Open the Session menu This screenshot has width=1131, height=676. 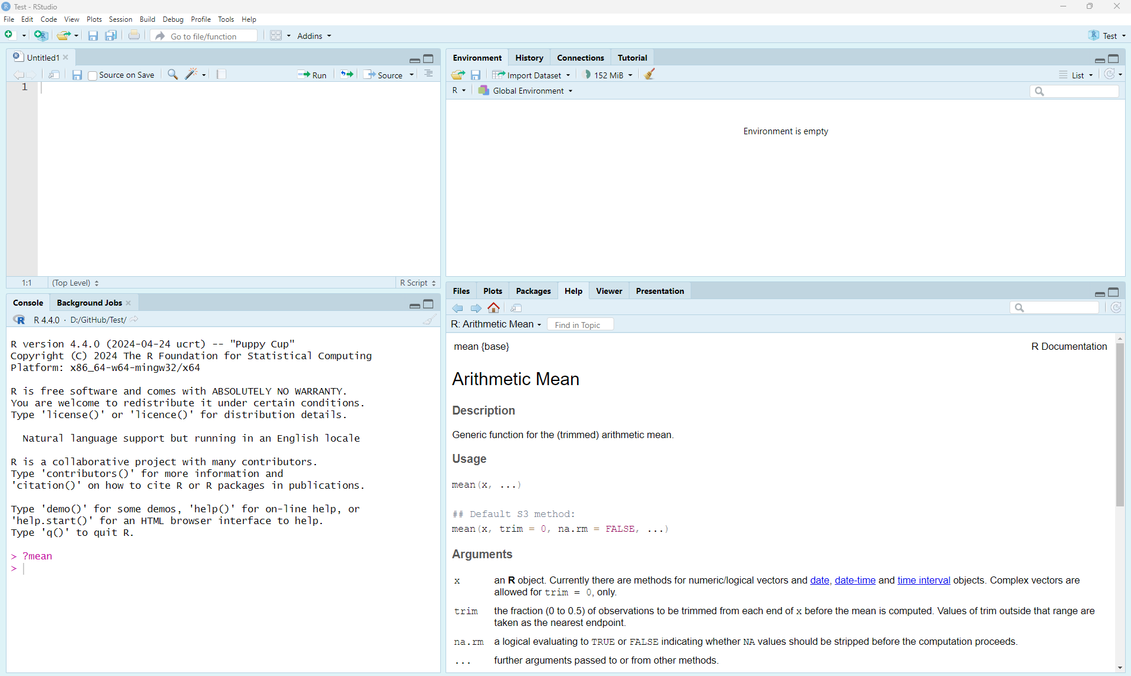(x=120, y=19)
